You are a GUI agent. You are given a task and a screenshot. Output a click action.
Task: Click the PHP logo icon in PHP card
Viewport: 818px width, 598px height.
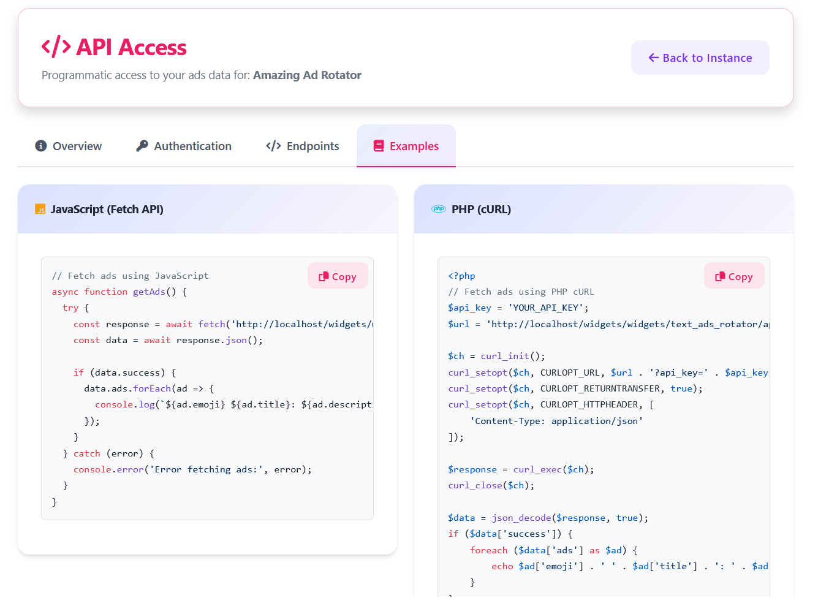coord(439,209)
